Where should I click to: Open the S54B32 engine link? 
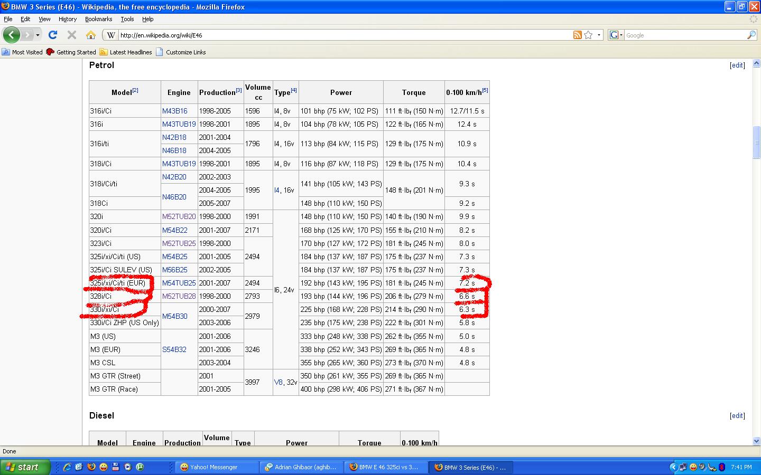tap(174, 349)
